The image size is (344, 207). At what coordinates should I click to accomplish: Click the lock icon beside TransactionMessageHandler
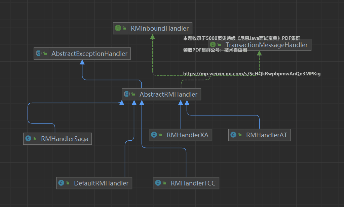219,44
